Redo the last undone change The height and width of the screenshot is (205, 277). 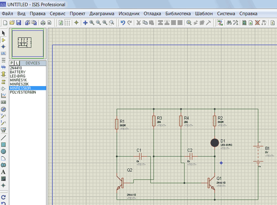(130, 23)
